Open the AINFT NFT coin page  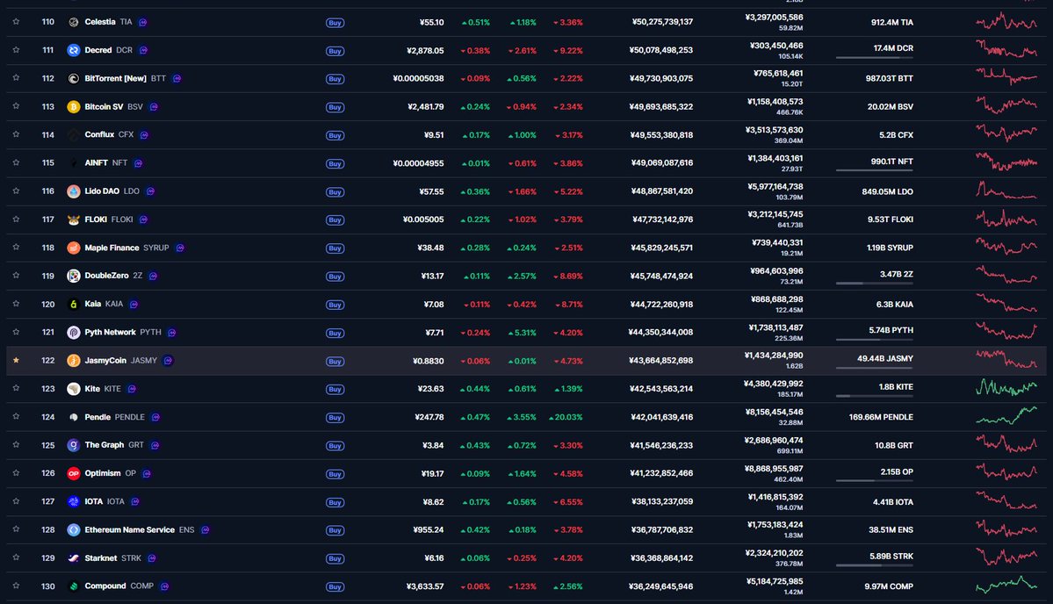(105, 163)
